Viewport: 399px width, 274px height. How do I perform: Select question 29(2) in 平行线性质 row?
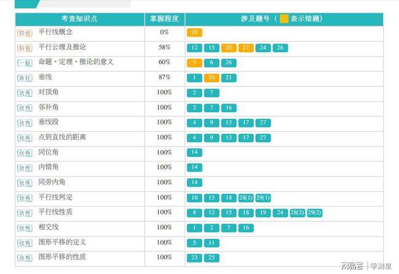314,213
